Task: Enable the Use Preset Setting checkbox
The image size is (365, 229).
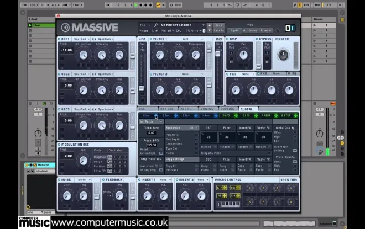Action: [295, 151]
